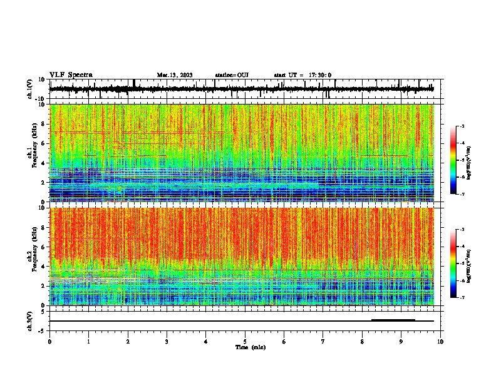The width and height of the screenshot is (496, 383).
Task: Click the 'VLF Spectra' plot title
Action: point(71,74)
